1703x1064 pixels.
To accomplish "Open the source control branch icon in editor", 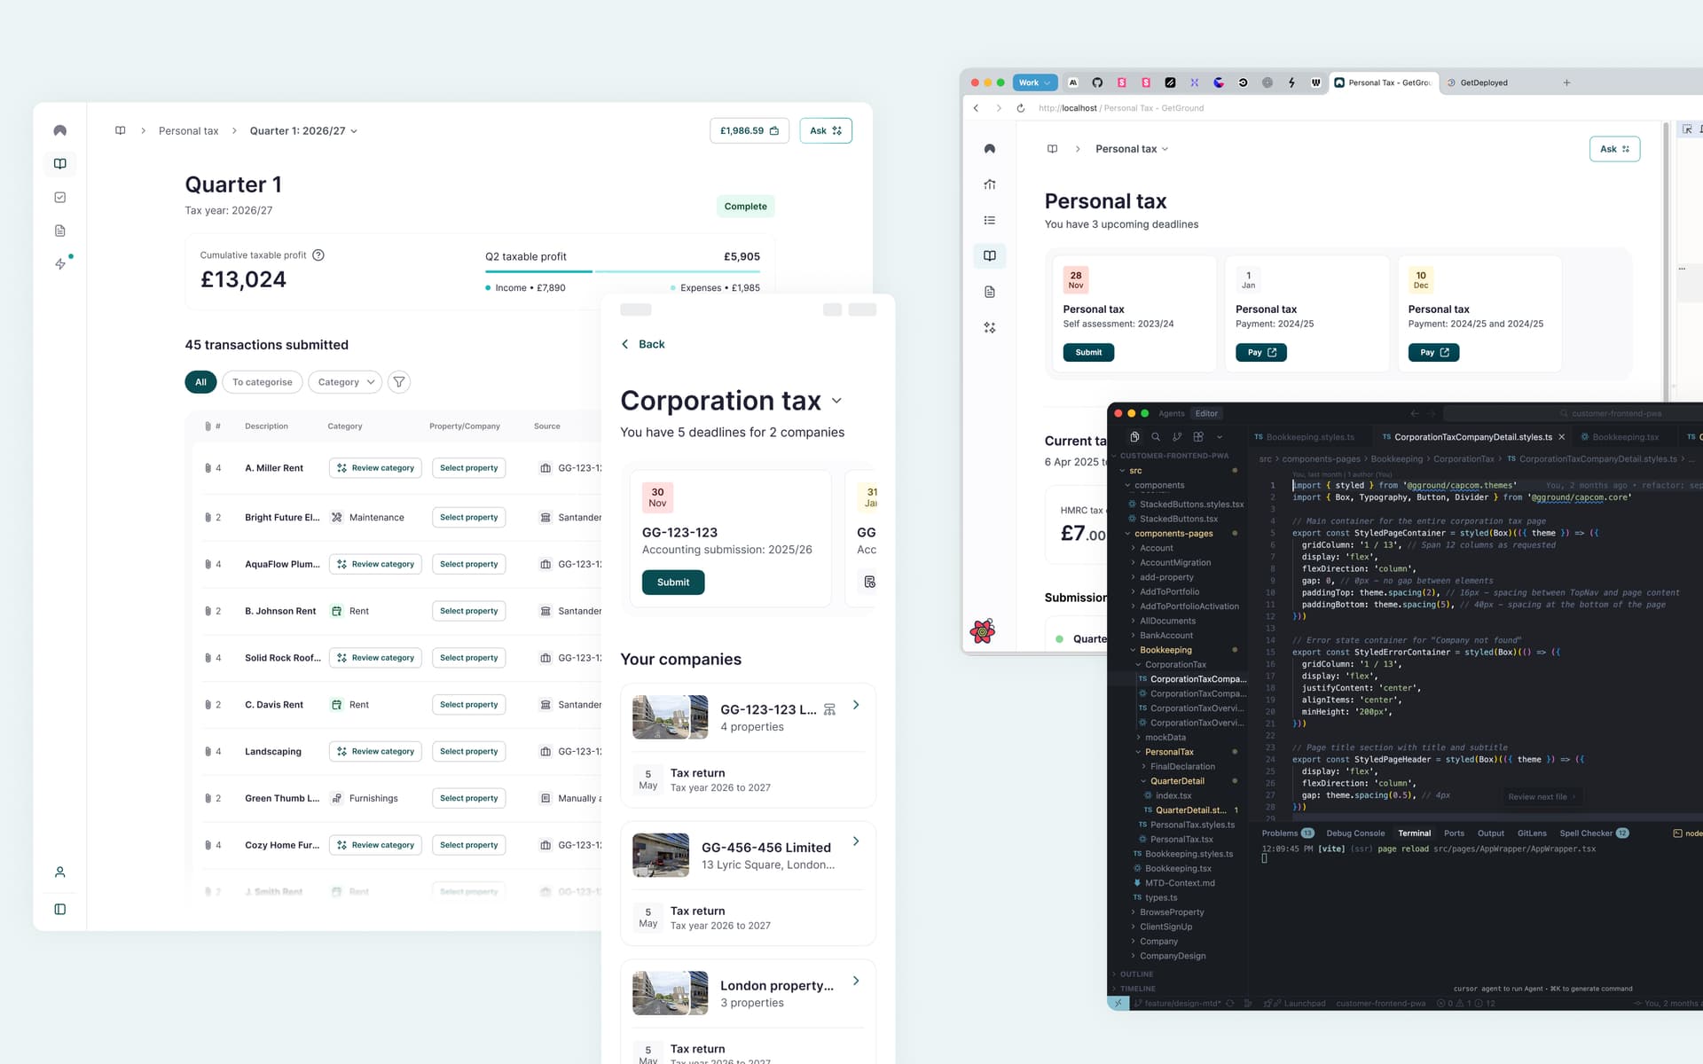I will (1177, 436).
